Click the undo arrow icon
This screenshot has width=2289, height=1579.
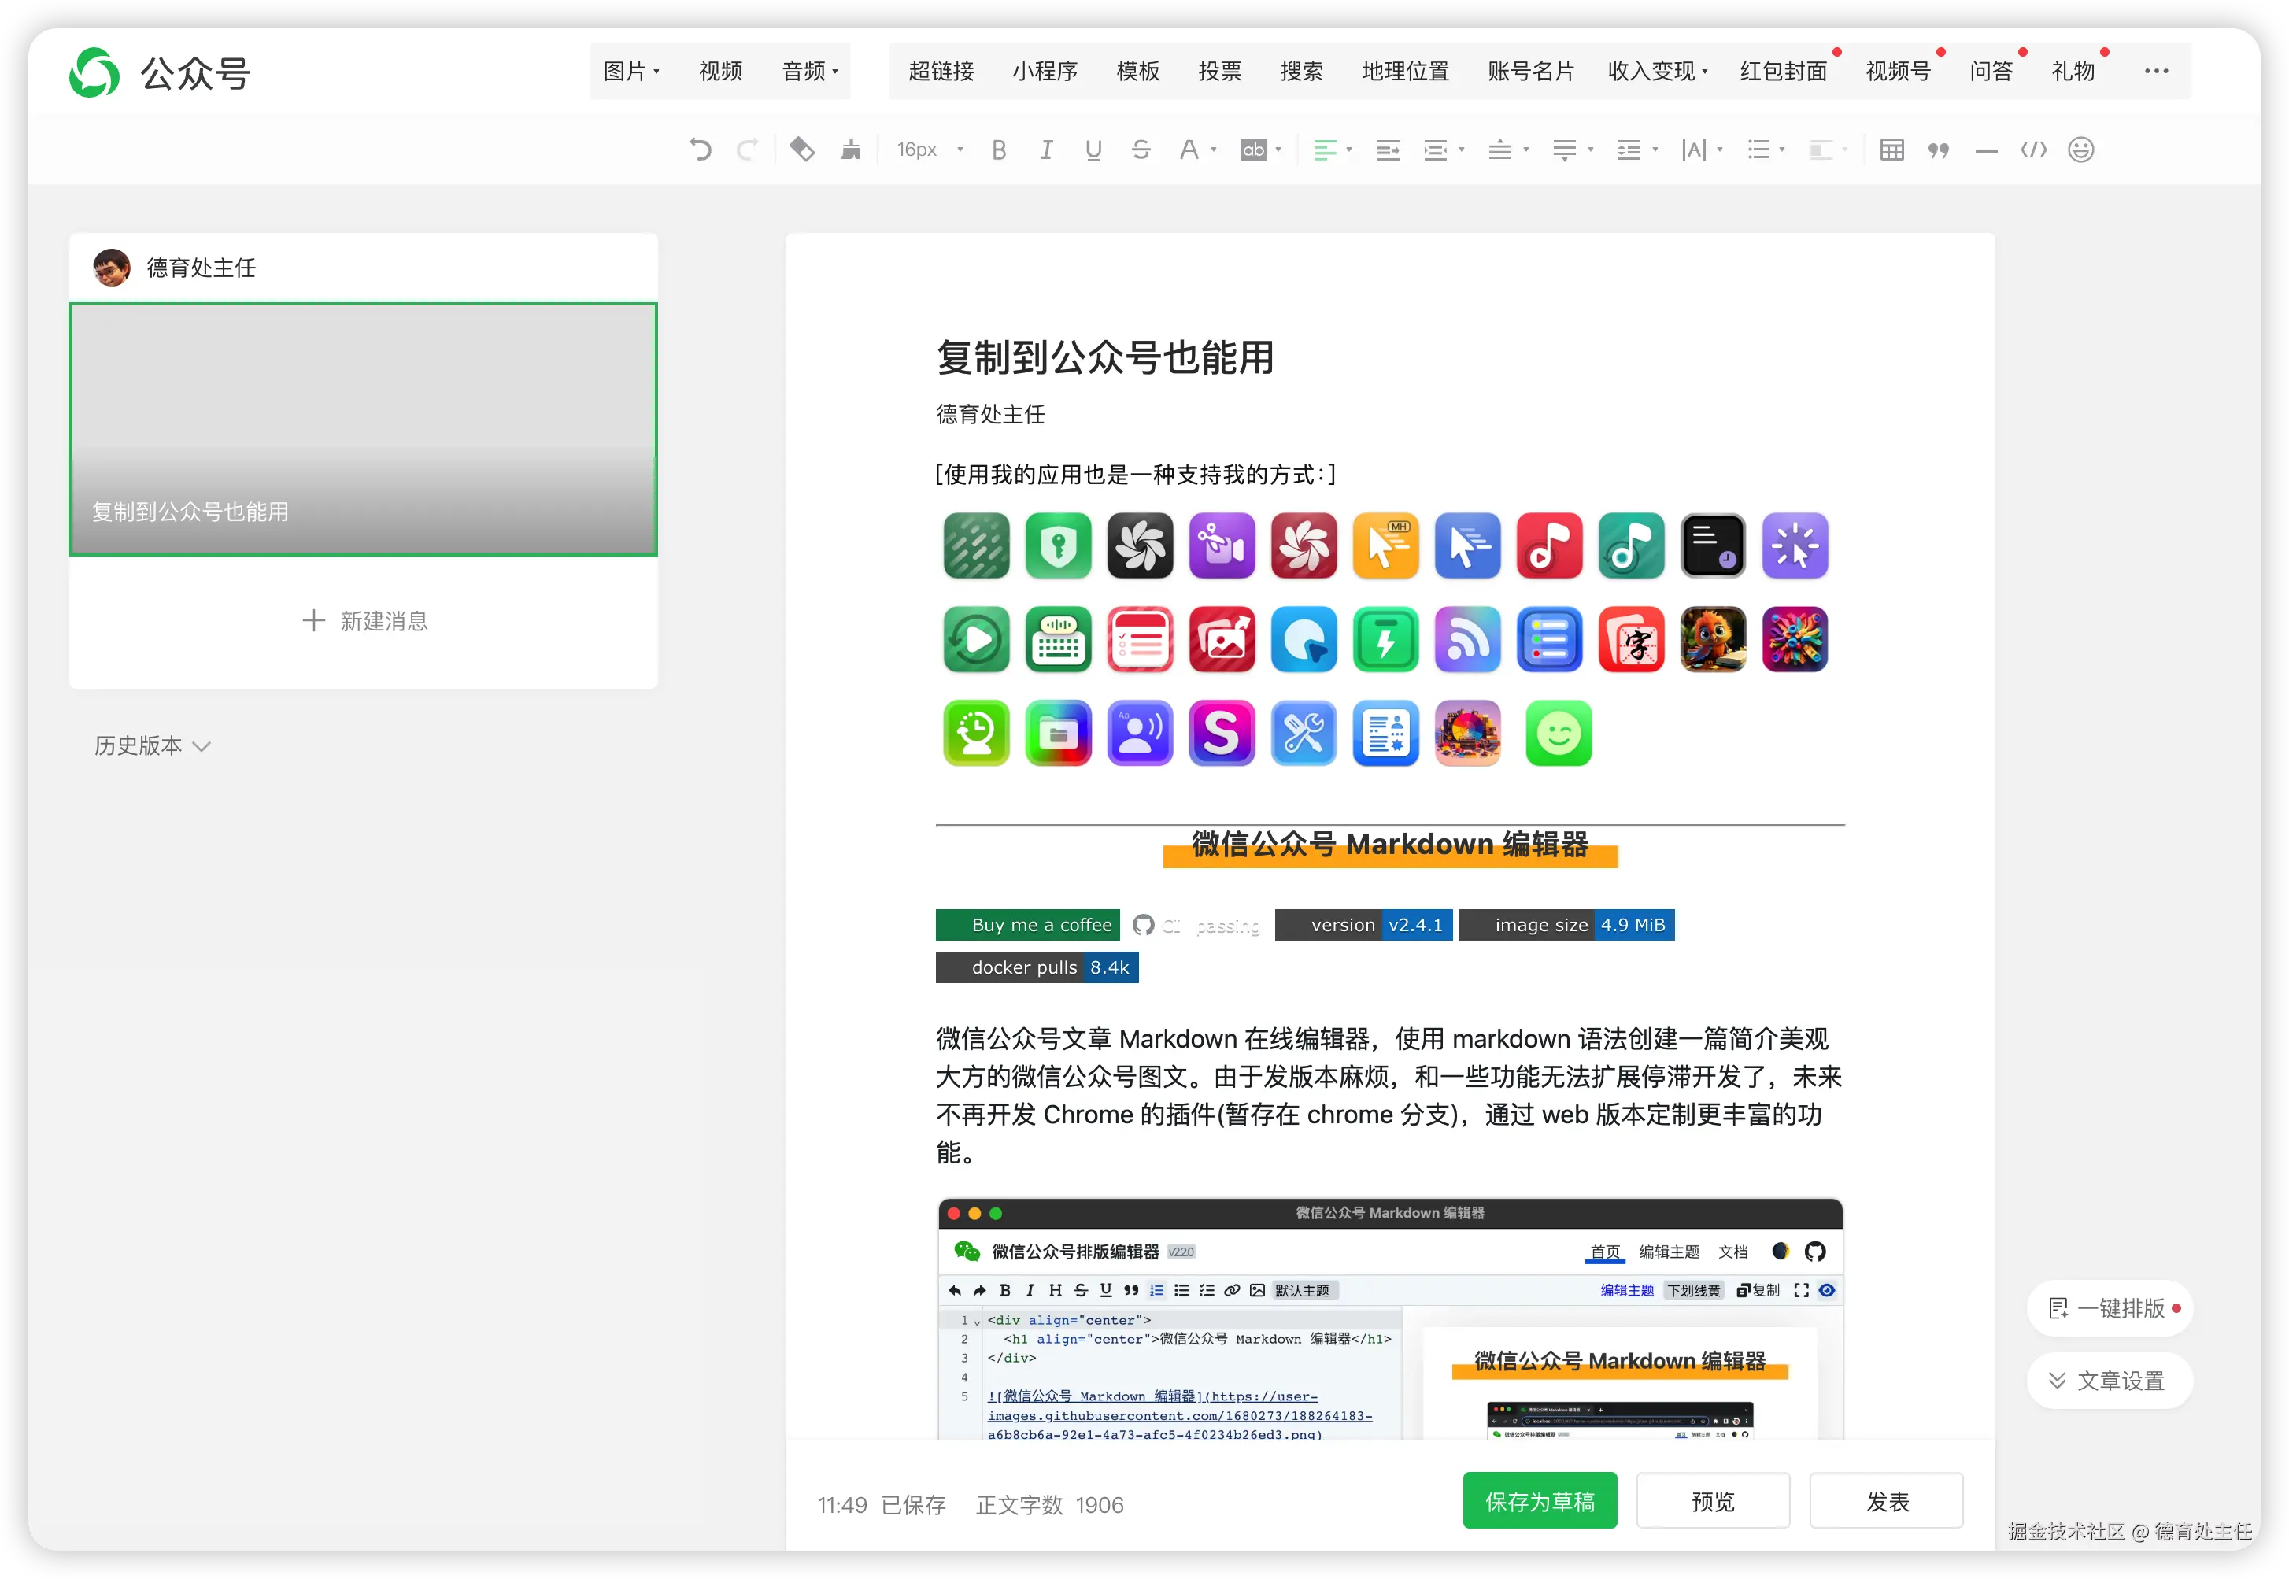tap(701, 150)
